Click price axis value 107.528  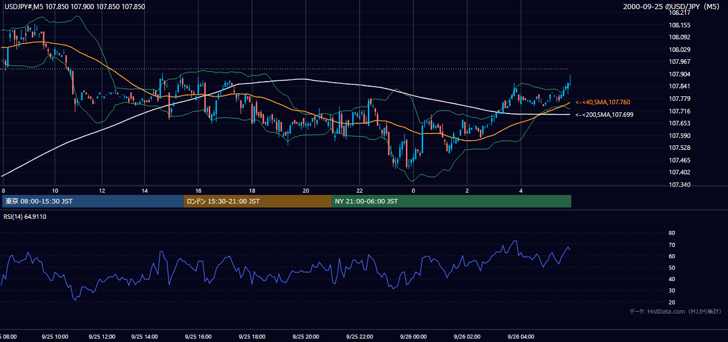pos(679,148)
